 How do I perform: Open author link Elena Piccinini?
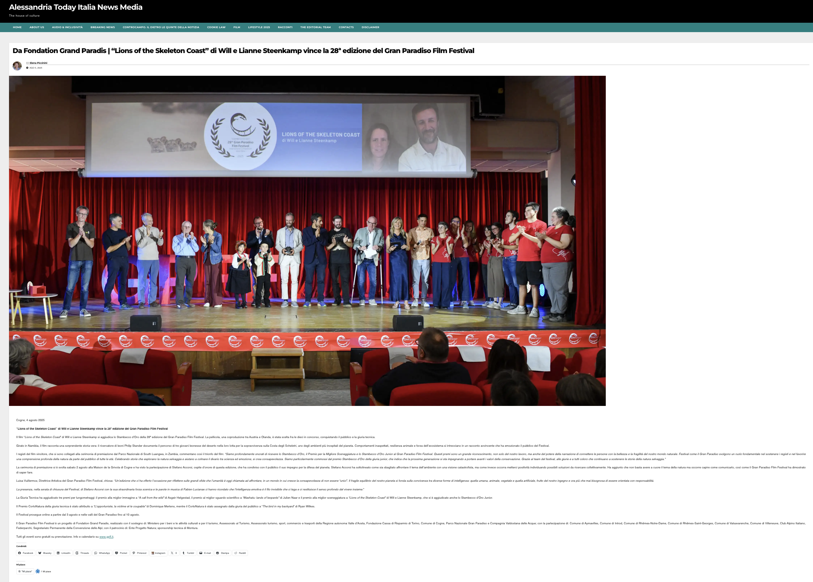point(38,63)
